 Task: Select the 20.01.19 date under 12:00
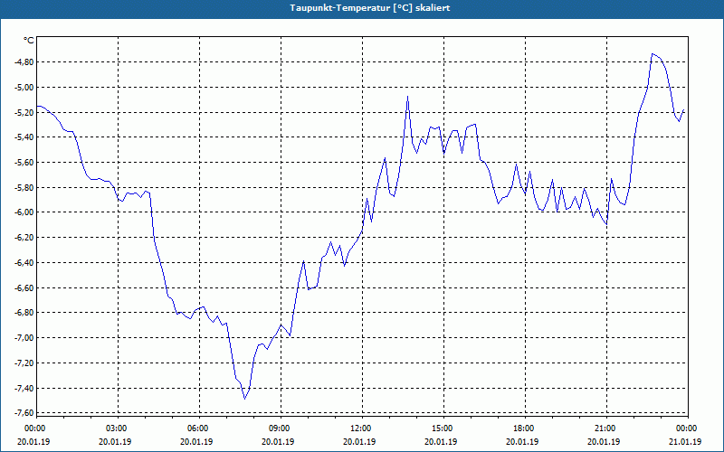[359, 441]
